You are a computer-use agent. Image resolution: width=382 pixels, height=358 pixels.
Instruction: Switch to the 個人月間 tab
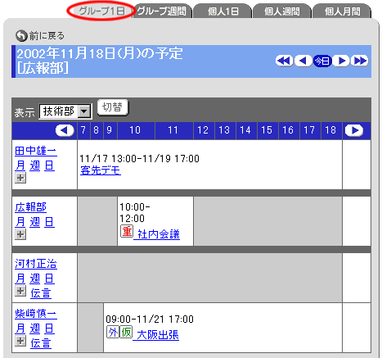pos(342,11)
